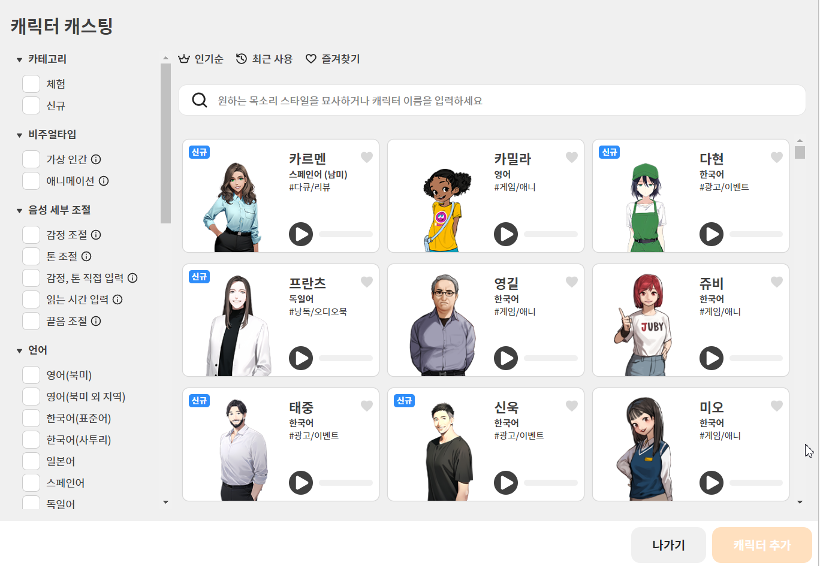Viewport: 820px width, 566px height.
Task: Favorite the 미오 character card
Action: (x=776, y=406)
